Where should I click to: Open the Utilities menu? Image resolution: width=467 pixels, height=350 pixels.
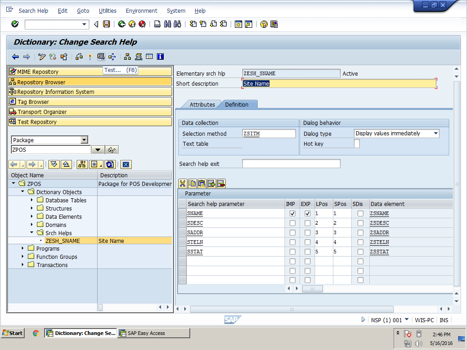pyautogui.click(x=108, y=10)
